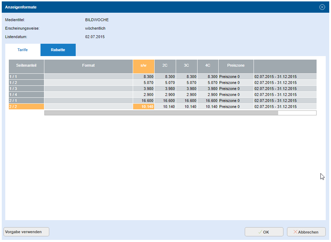Select the 1 / 2 Seitenanteil row

pyautogui.click(x=26, y=83)
